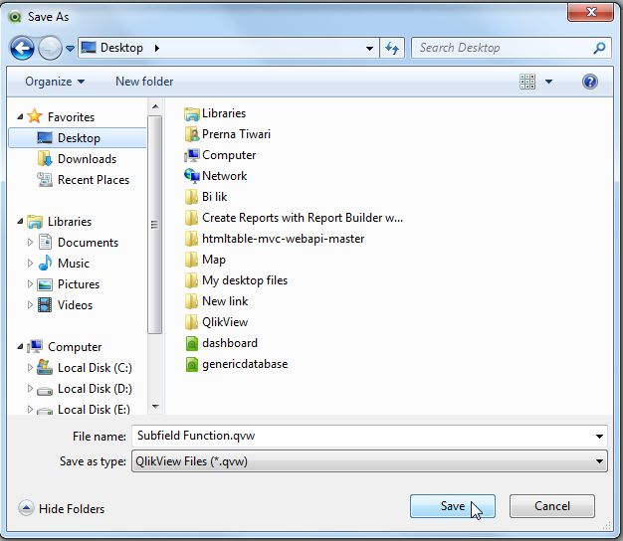Expand Local Disk (C:) node
The image size is (623, 541).
coord(30,368)
